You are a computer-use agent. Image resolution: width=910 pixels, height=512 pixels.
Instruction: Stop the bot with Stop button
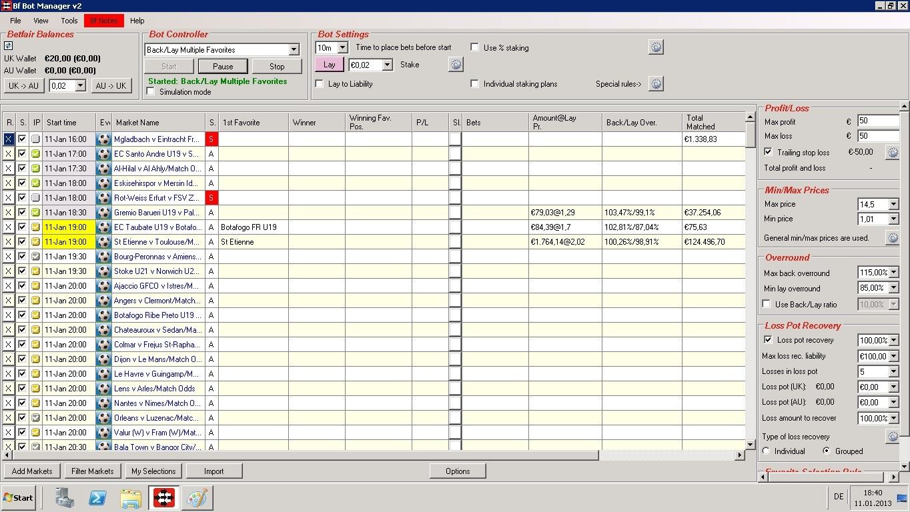coord(277,66)
